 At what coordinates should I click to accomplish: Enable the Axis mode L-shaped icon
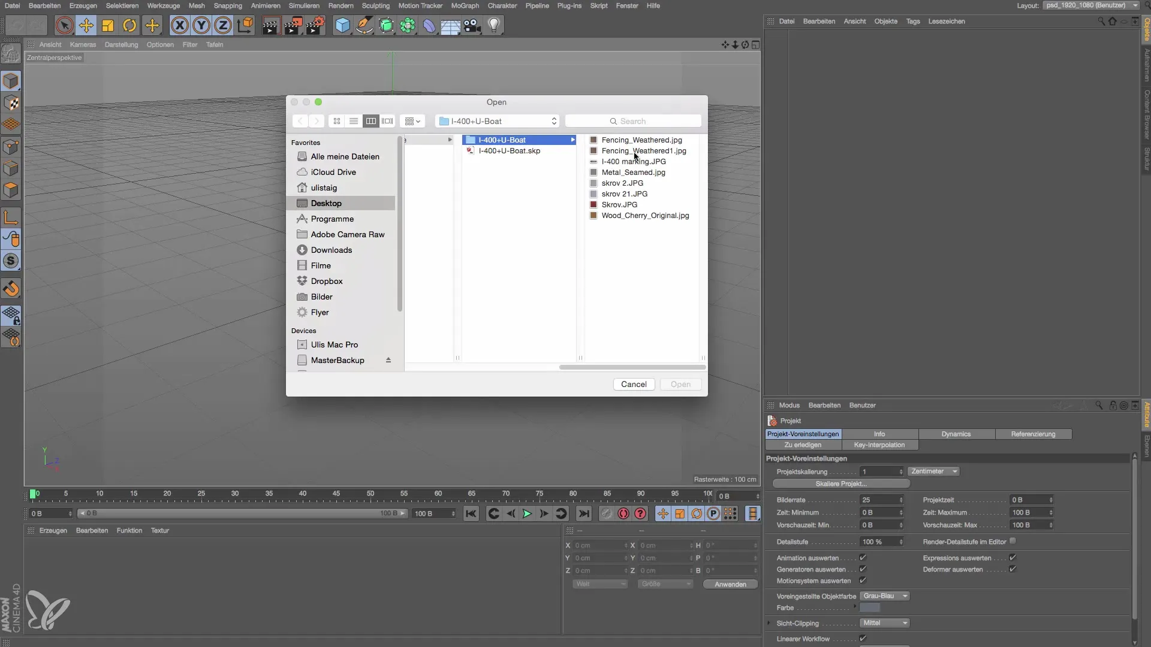11,217
